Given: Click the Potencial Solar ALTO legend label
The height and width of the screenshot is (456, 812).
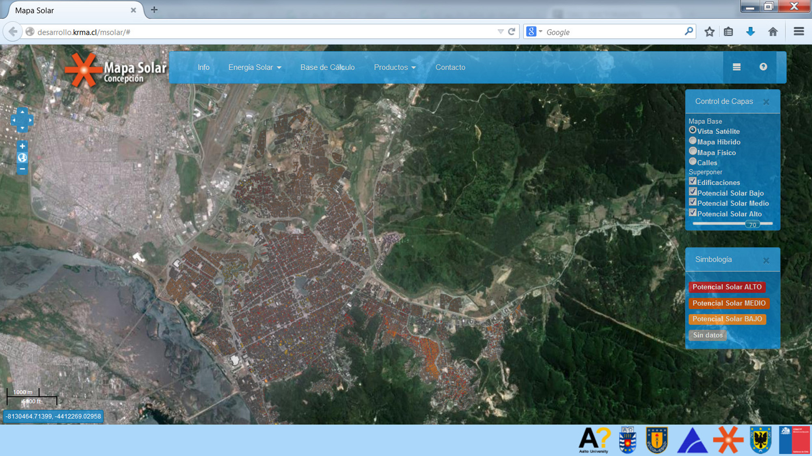Looking at the screenshot, I should [727, 287].
